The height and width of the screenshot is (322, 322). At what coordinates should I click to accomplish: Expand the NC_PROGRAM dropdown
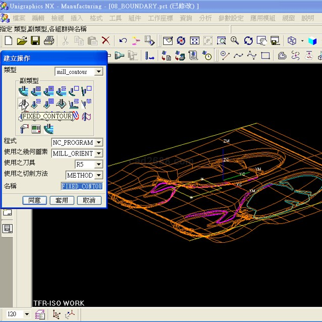click(98, 143)
